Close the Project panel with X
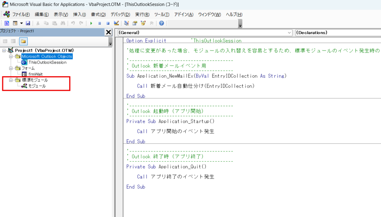The height and width of the screenshot is (217, 381). 108,32
